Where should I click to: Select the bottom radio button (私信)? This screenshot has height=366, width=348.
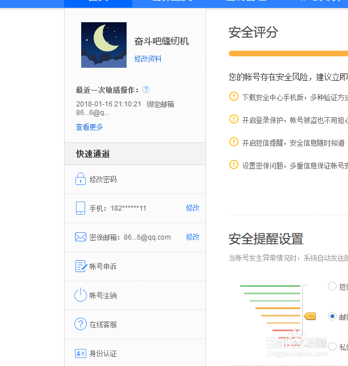tap(332, 346)
